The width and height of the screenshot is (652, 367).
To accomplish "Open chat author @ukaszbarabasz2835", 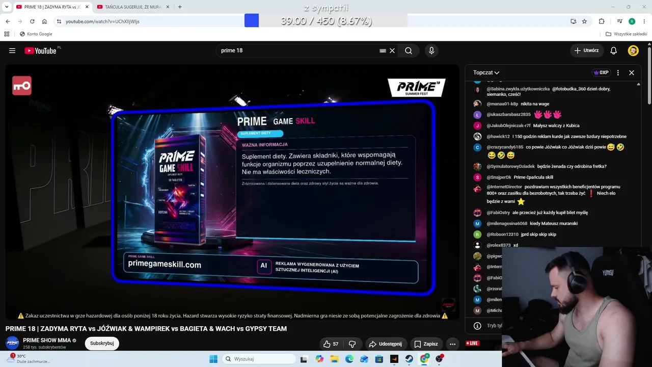I will (508, 115).
